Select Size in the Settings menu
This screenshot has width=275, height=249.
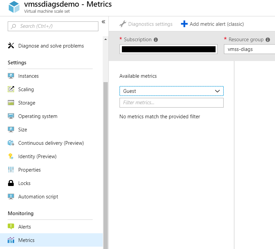pyautogui.click(x=22, y=130)
